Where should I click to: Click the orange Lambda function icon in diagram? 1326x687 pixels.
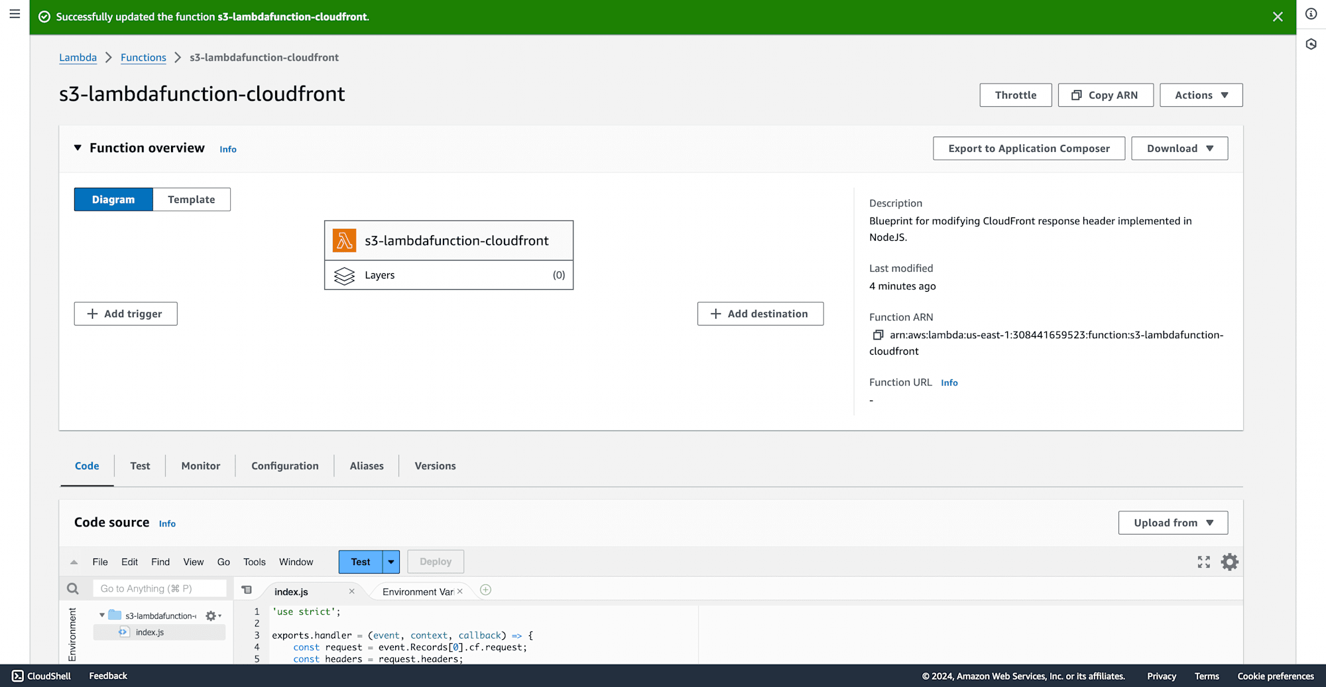[344, 241]
